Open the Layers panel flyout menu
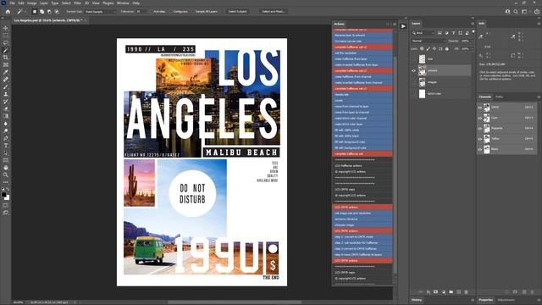Image resolution: width=542 pixels, height=305 pixels. click(473, 24)
